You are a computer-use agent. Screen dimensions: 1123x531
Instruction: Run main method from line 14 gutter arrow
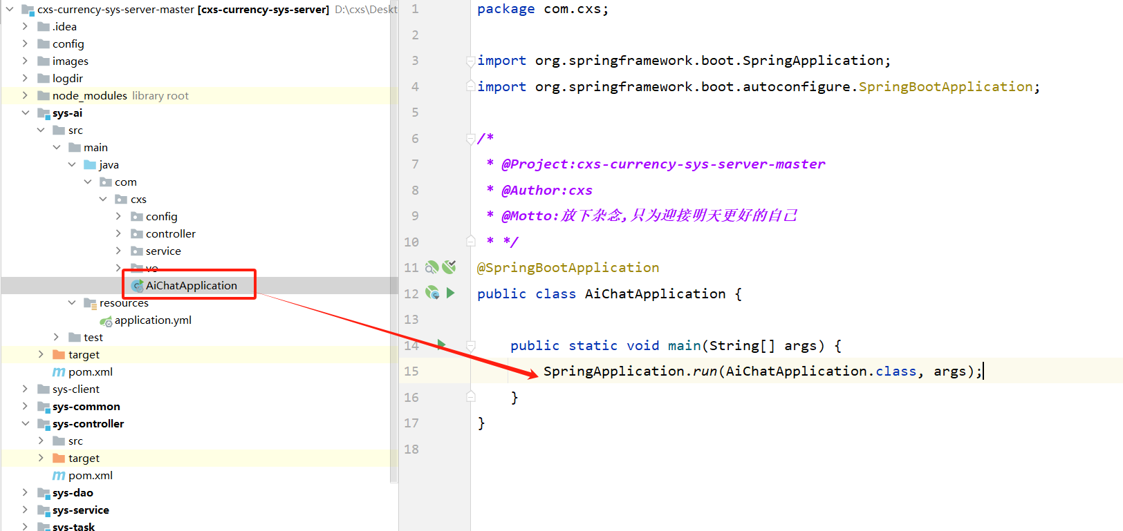coord(441,345)
